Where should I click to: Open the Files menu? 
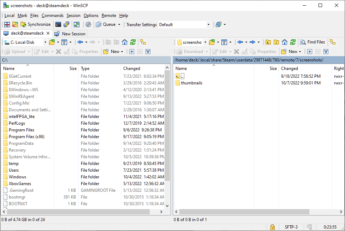coord(34,16)
